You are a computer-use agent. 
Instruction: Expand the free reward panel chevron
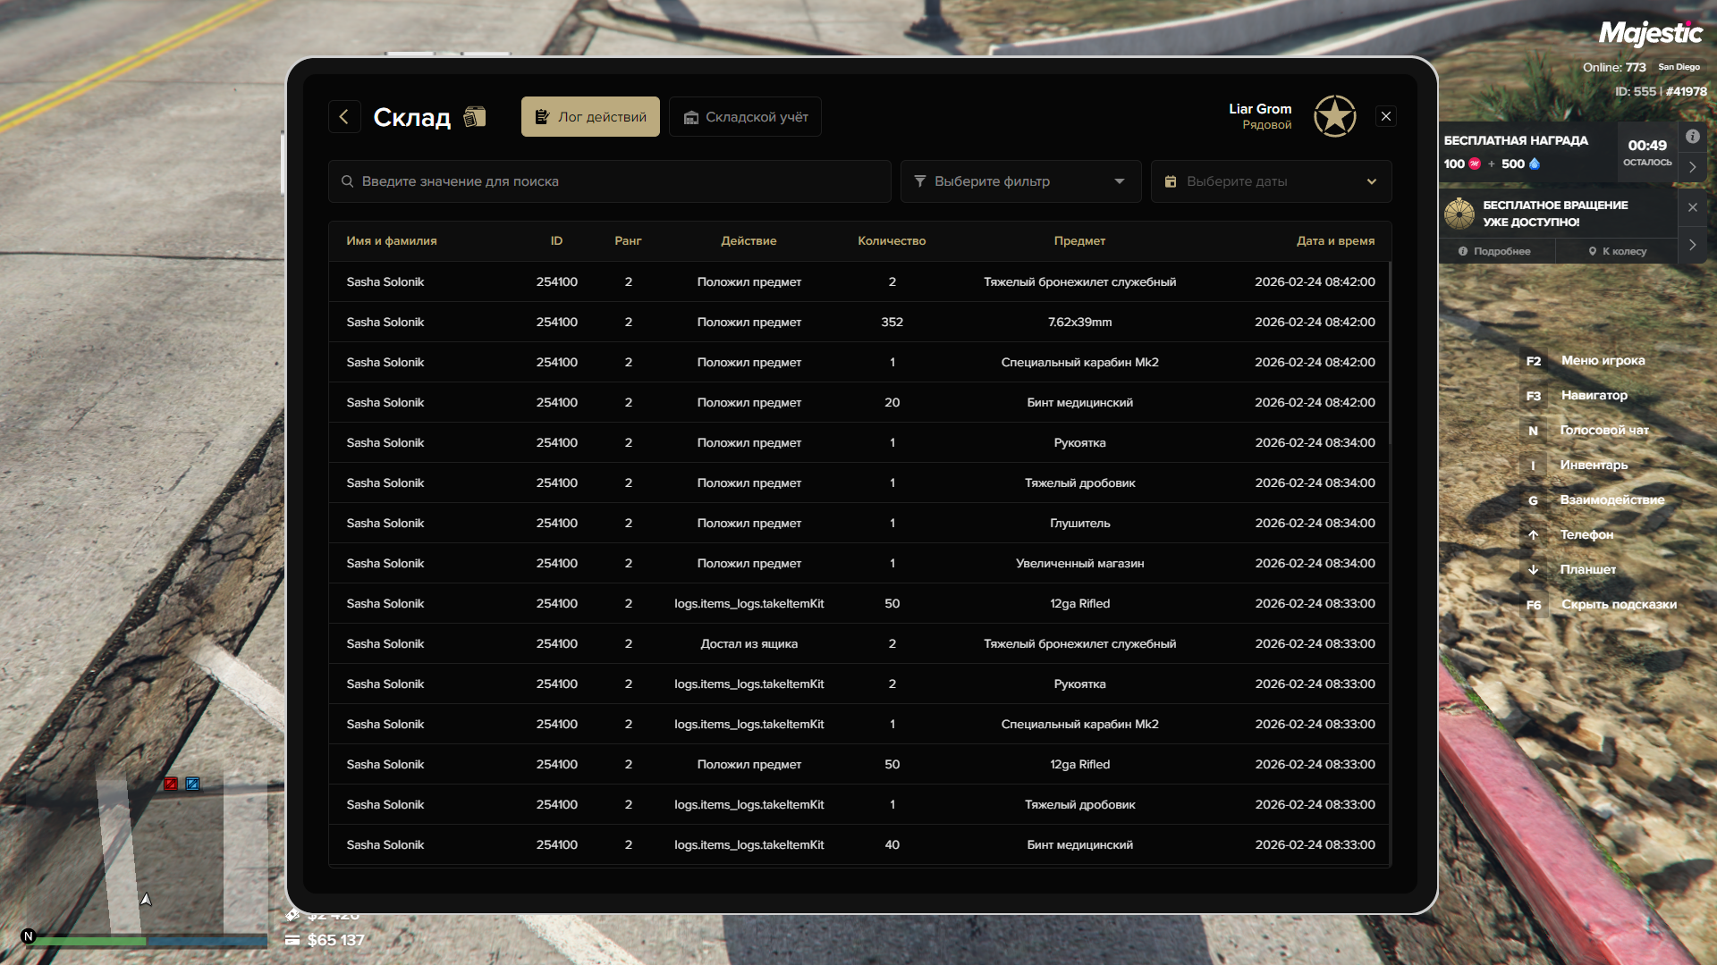[1692, 167]
